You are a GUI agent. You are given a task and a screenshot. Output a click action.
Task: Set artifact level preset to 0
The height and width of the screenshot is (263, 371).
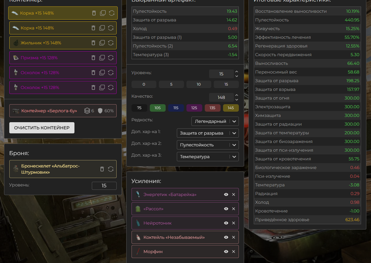(x=144, y=84)
